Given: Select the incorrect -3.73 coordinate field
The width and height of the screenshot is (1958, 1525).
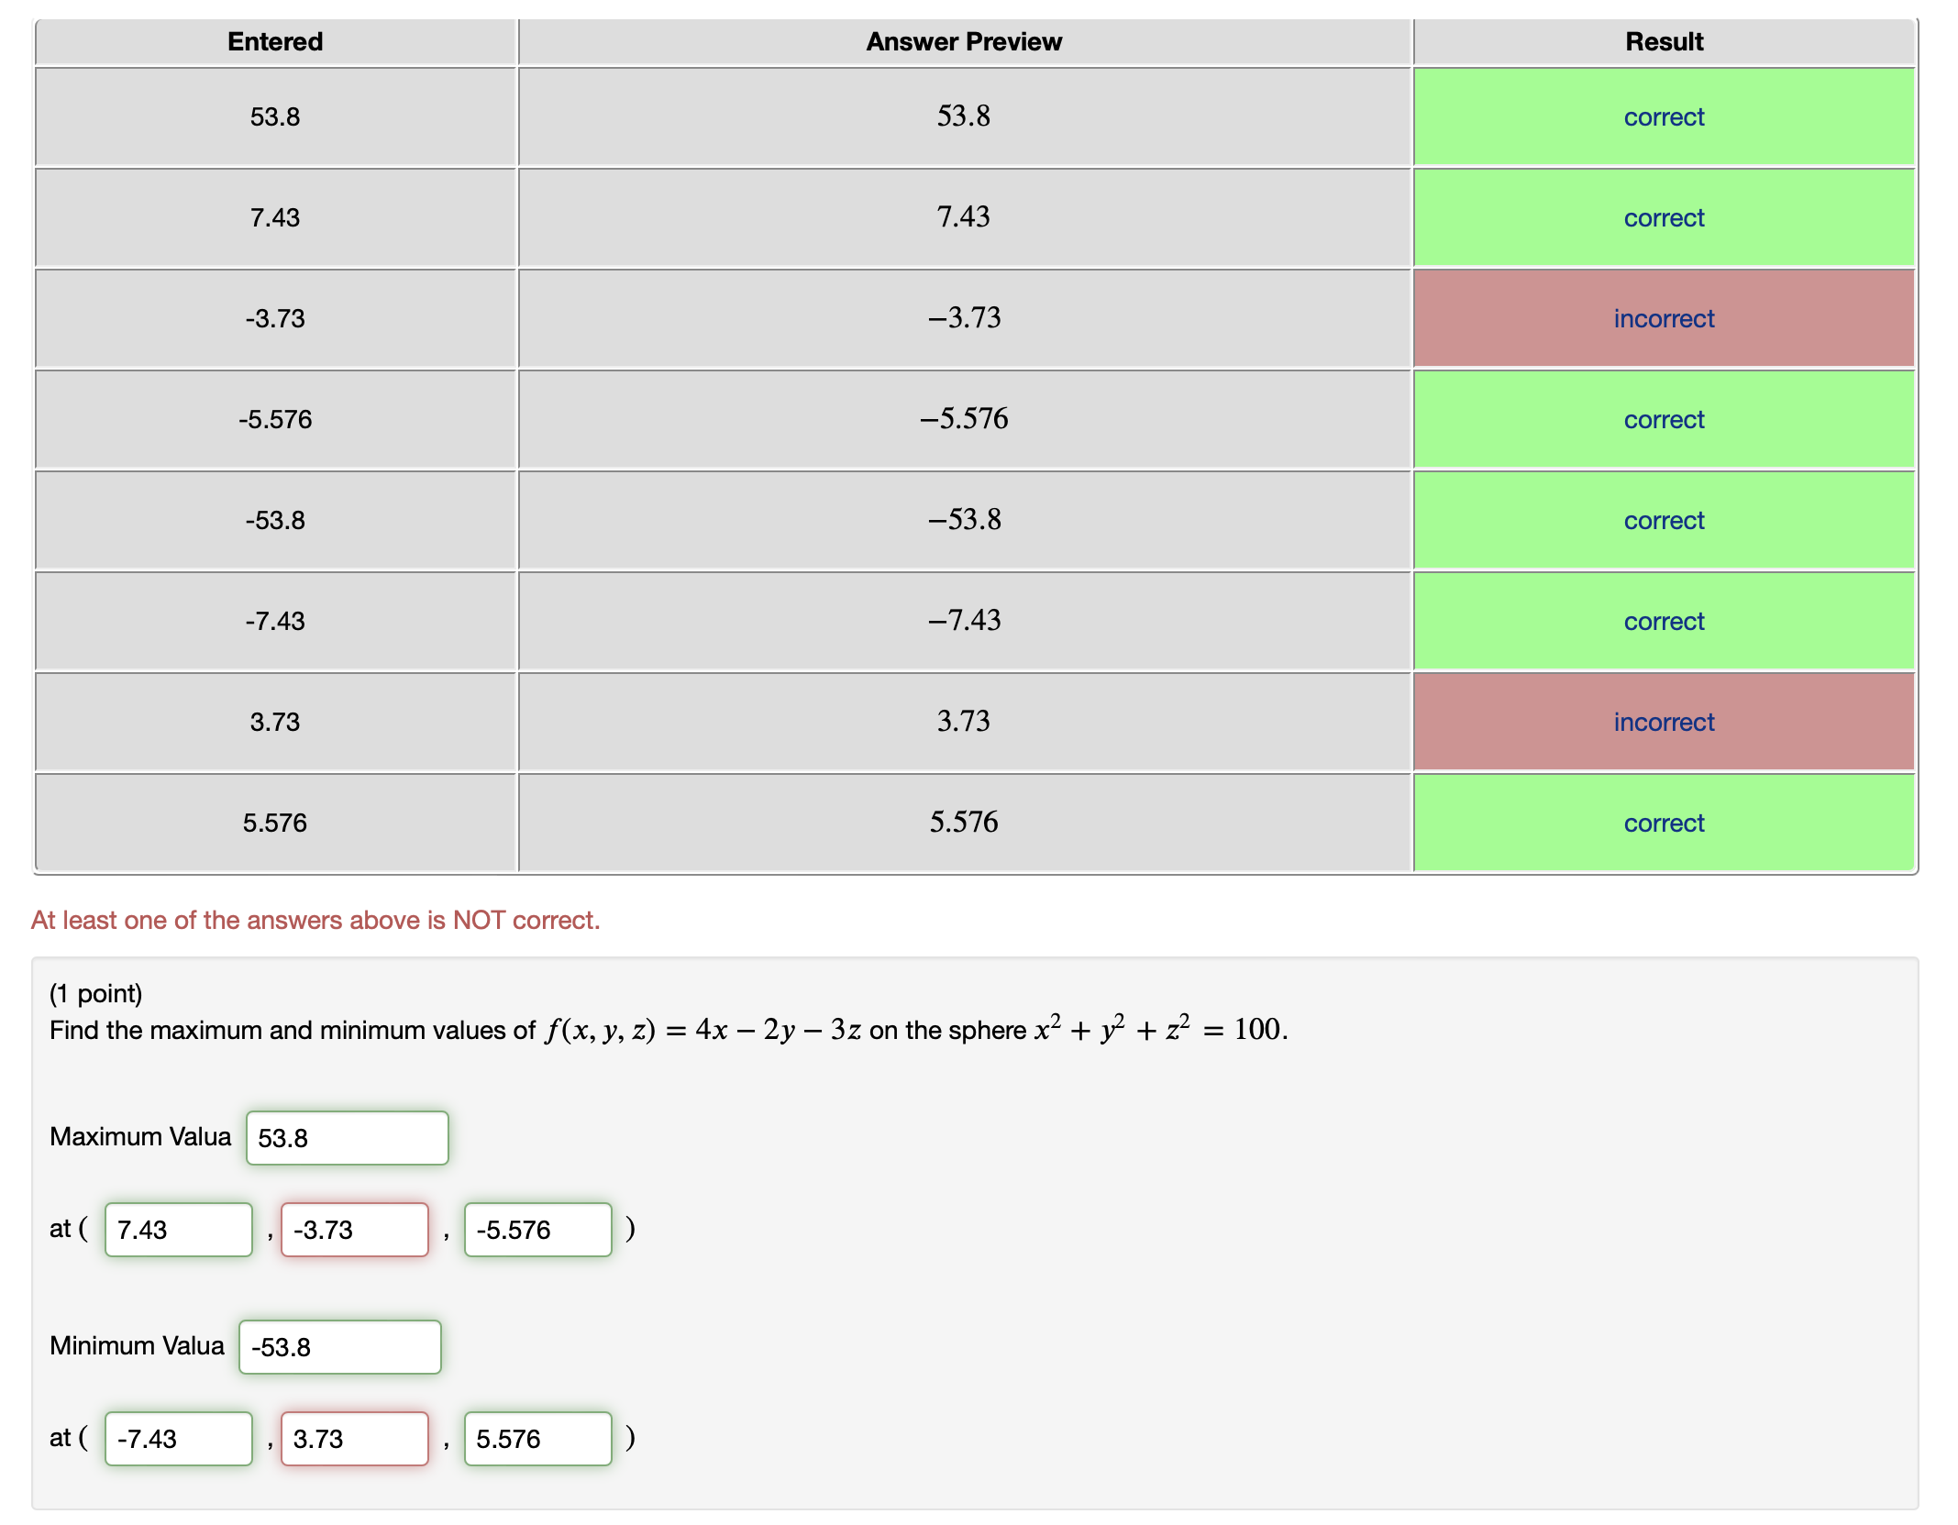Looking at the screenshot, I should coord(354,1229).
